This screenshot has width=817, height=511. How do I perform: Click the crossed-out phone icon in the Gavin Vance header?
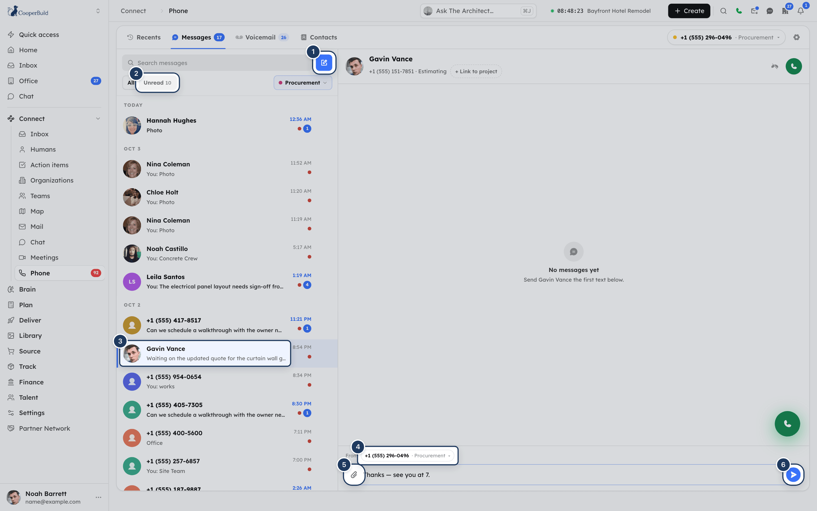coord(774,66)
